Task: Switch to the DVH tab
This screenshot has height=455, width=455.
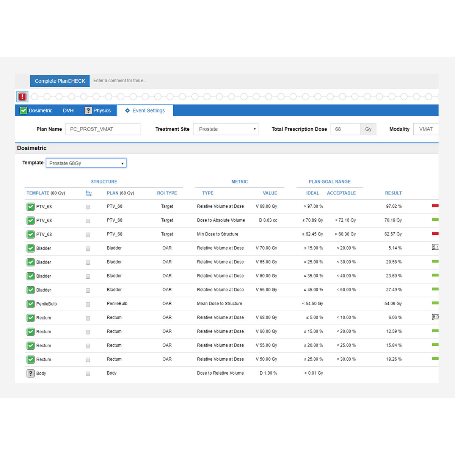Action: [x=68, y=111]
